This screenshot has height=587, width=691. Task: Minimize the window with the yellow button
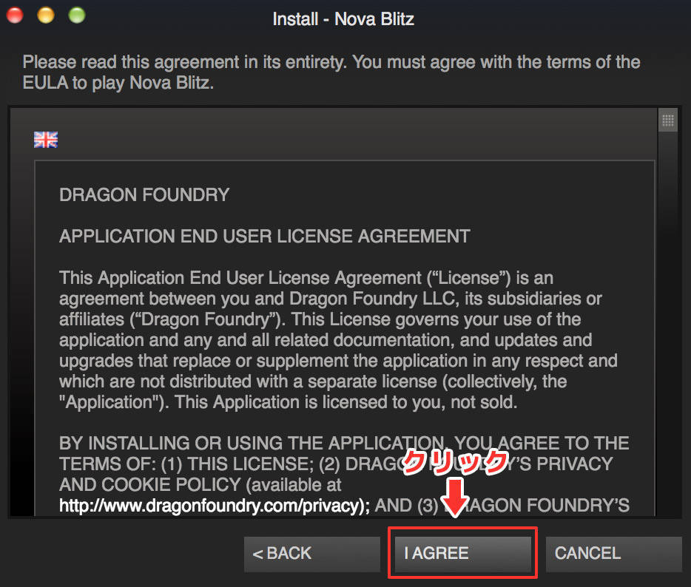tap(46, 15)
